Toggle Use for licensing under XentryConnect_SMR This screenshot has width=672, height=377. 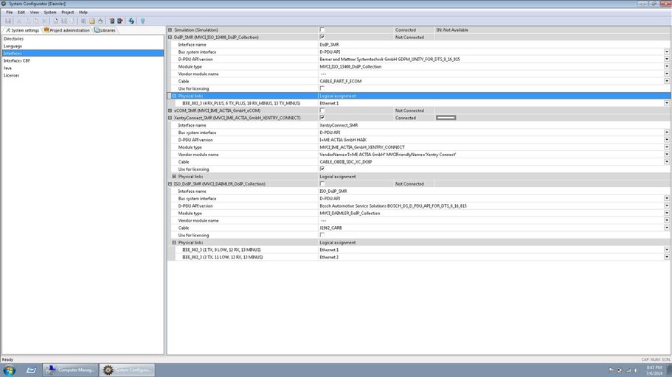322,169
